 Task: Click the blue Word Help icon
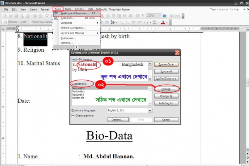point(164,16)
